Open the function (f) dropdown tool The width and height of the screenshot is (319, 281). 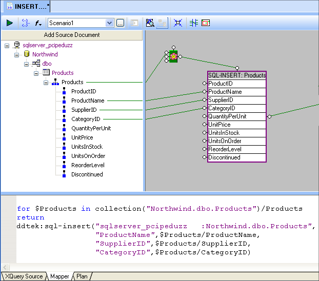38,23
